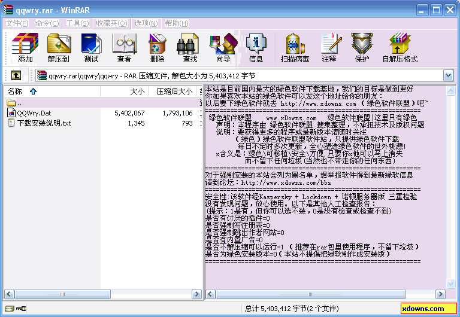The width and height of the screenshot is (460, 317).
Task: Click the QQWry.Dat file icon
Action: click(x=11, y=113)
